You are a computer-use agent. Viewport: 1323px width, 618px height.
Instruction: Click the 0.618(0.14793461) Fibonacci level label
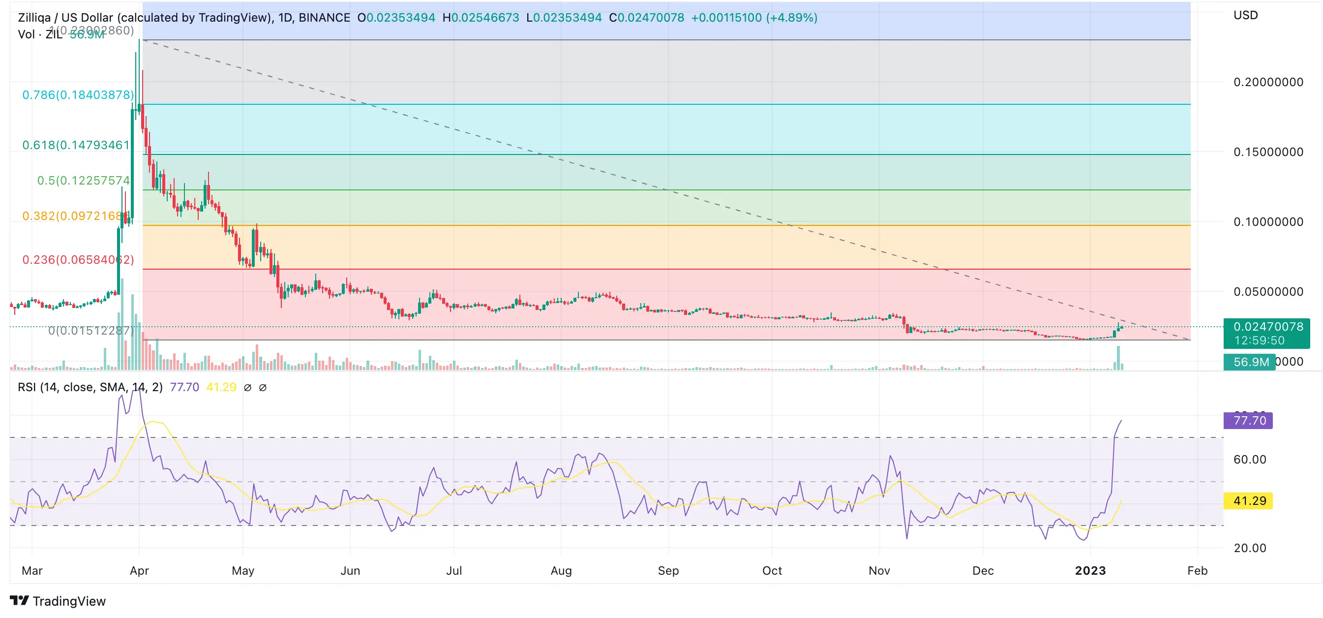tap(76, 145)
